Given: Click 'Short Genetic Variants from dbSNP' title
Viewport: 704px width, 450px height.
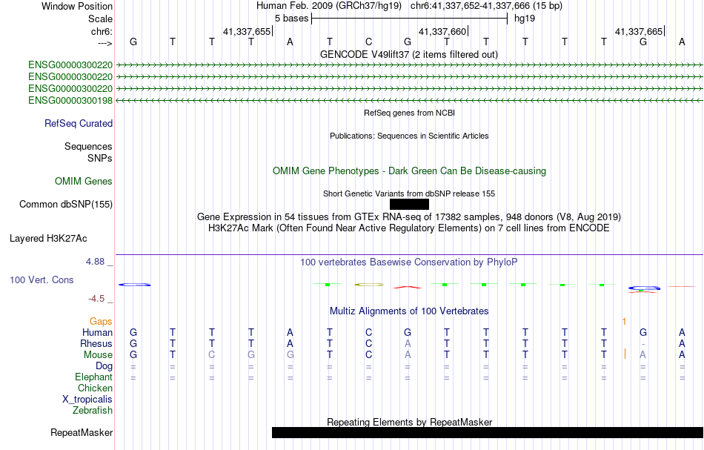Looking at the screenshot, I should coord(409,193).
